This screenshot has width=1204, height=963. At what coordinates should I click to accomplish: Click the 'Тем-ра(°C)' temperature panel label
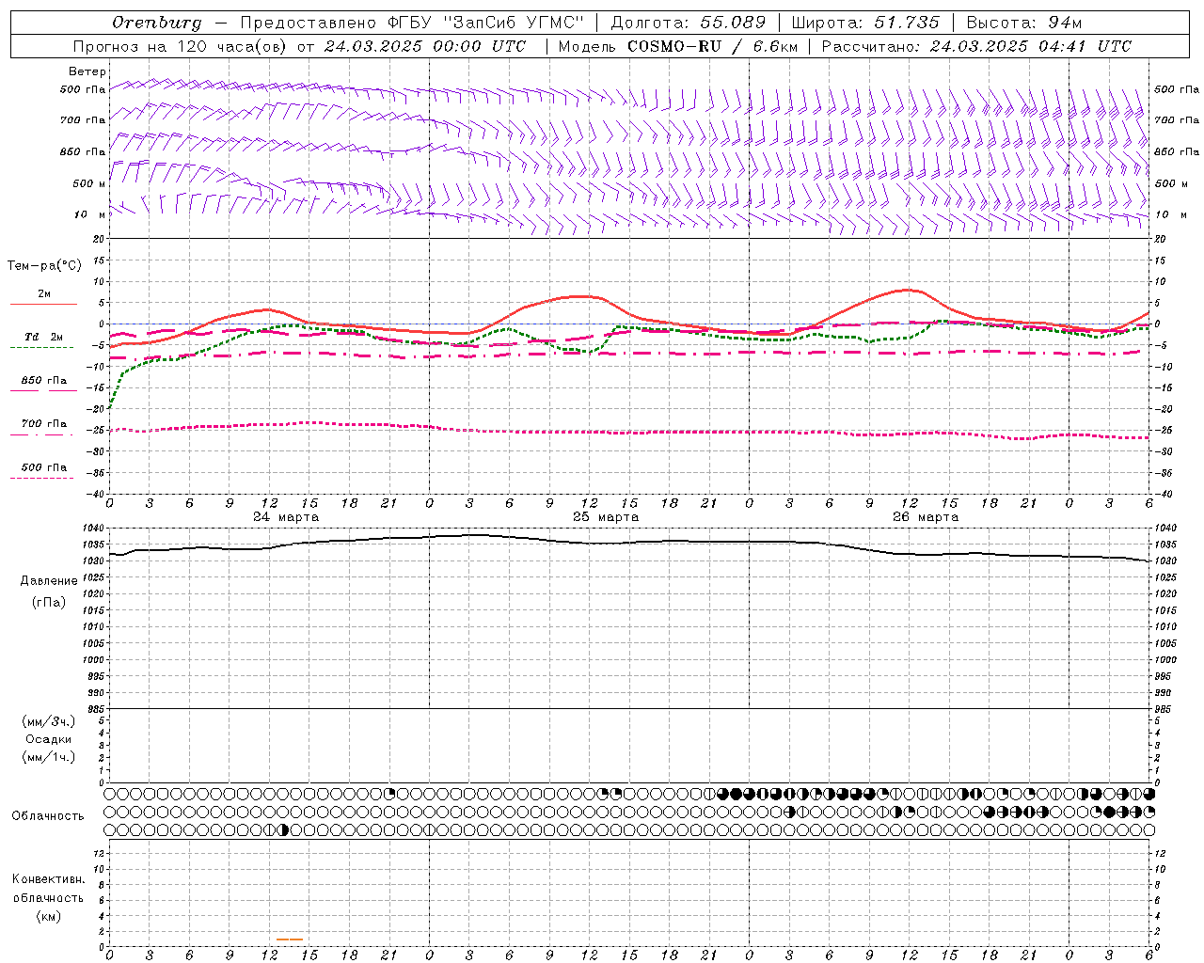(x=44, y=265)
